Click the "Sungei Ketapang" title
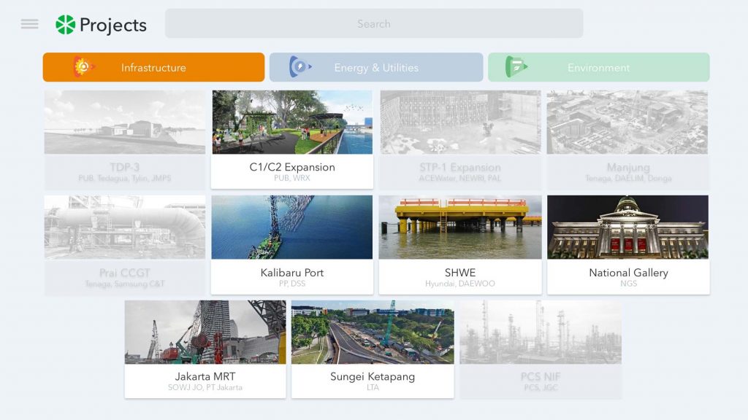Viewport: 748px width, 420px height. [x=373, y=377]
